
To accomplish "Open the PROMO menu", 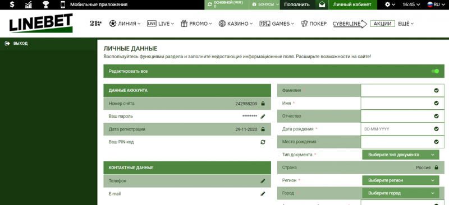I will [x=196, y=24].
